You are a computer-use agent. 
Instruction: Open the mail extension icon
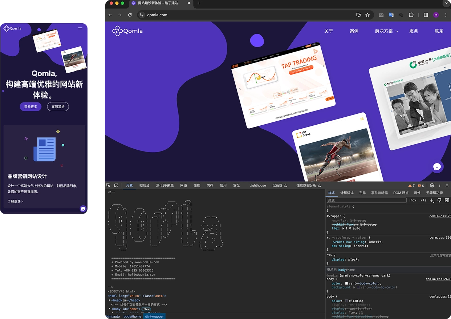(x=381, y=15)
